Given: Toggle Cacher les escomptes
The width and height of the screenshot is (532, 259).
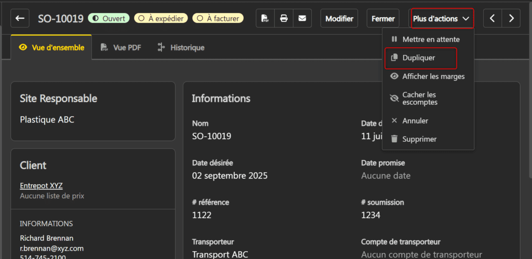Looking at the screenshot, I should point(419,99).
